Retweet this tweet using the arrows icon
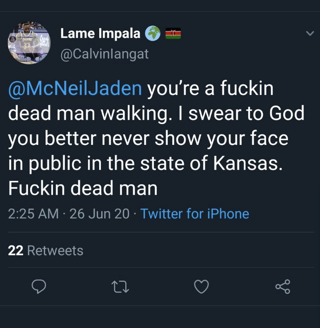Viewport: 320px width, 328px height. click(x=121, y=286)
